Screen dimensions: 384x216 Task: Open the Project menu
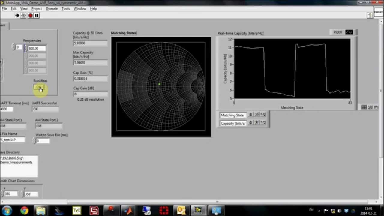coord(37,9)
